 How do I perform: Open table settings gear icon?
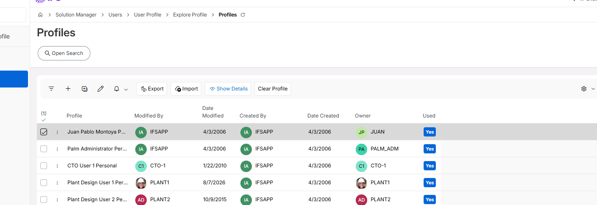pos(584,89)
